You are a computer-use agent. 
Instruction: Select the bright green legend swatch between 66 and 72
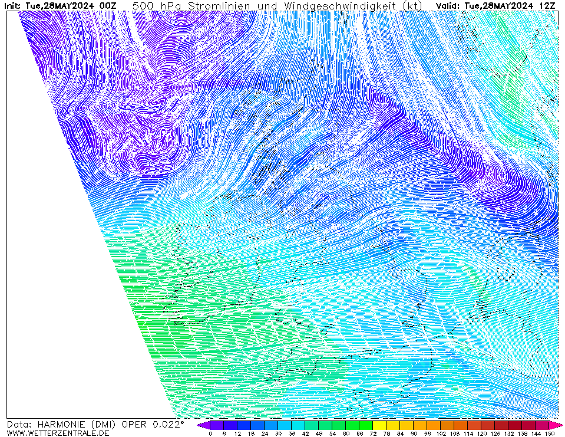366,425
